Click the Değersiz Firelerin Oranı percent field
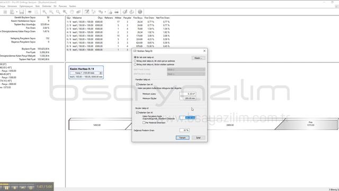 pyautogui.click(x=184, y=130)
